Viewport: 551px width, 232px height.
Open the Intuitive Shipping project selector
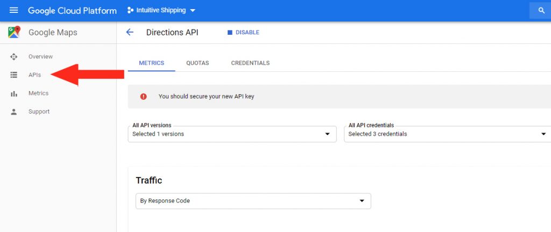(x=161, y=10)
